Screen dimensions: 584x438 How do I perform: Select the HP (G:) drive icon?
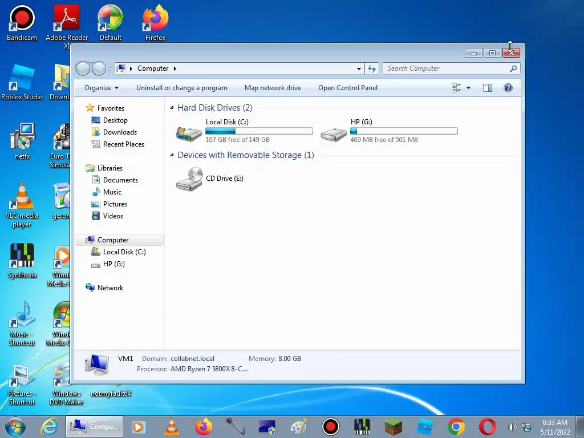pos(334,135)
